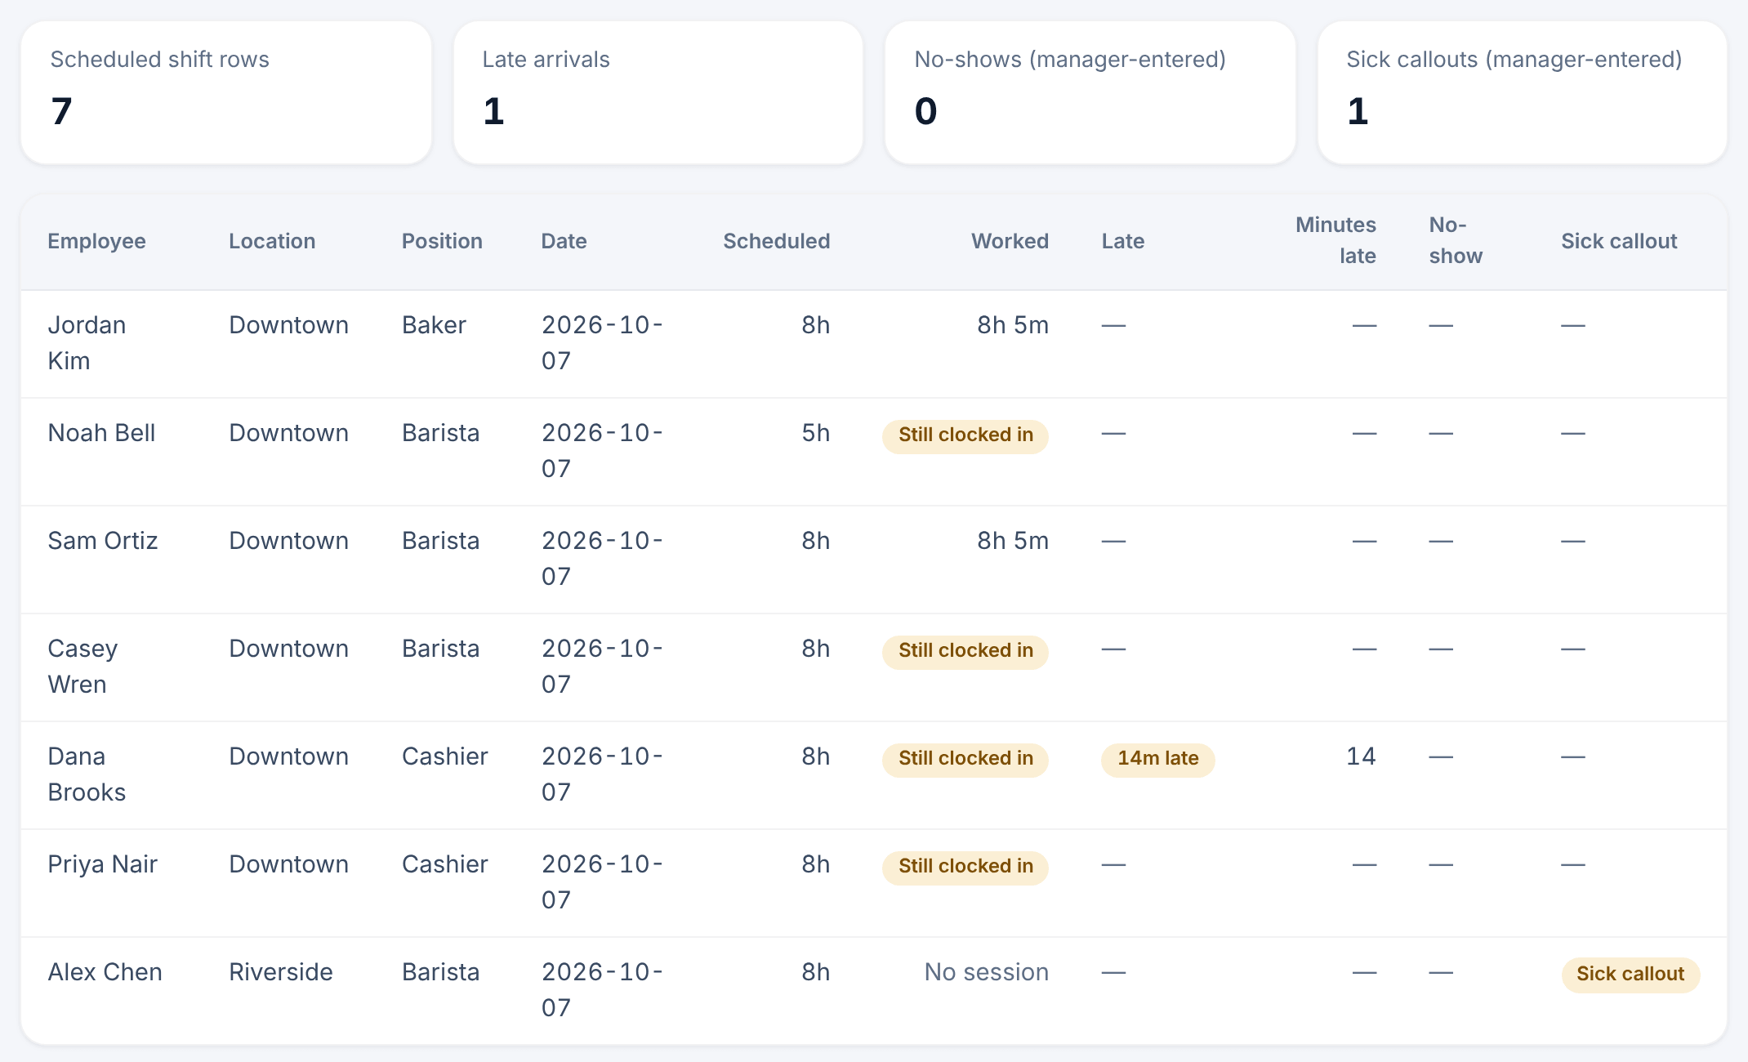
Task: Select Dana Brooks' Still clocked in badge
Action: click(965, 759)
